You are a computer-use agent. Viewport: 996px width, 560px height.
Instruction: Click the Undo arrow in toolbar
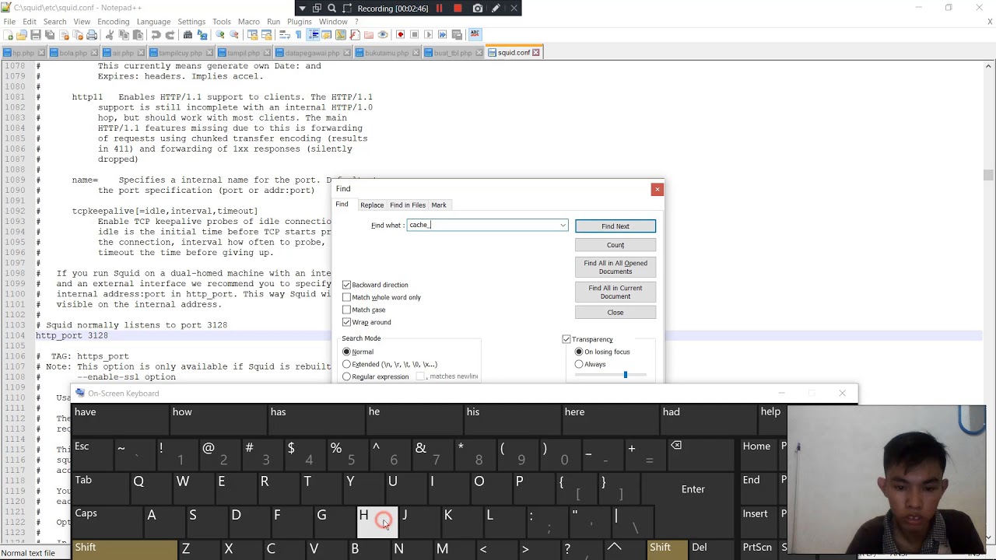(156, 35)
